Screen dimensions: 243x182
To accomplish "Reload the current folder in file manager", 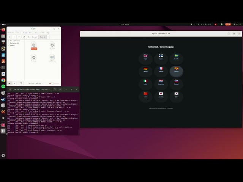I will [24, 37].
